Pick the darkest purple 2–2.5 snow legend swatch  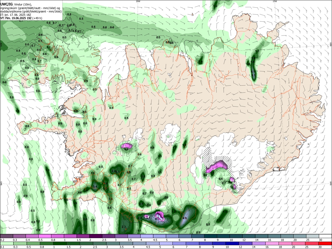[96, 236]
